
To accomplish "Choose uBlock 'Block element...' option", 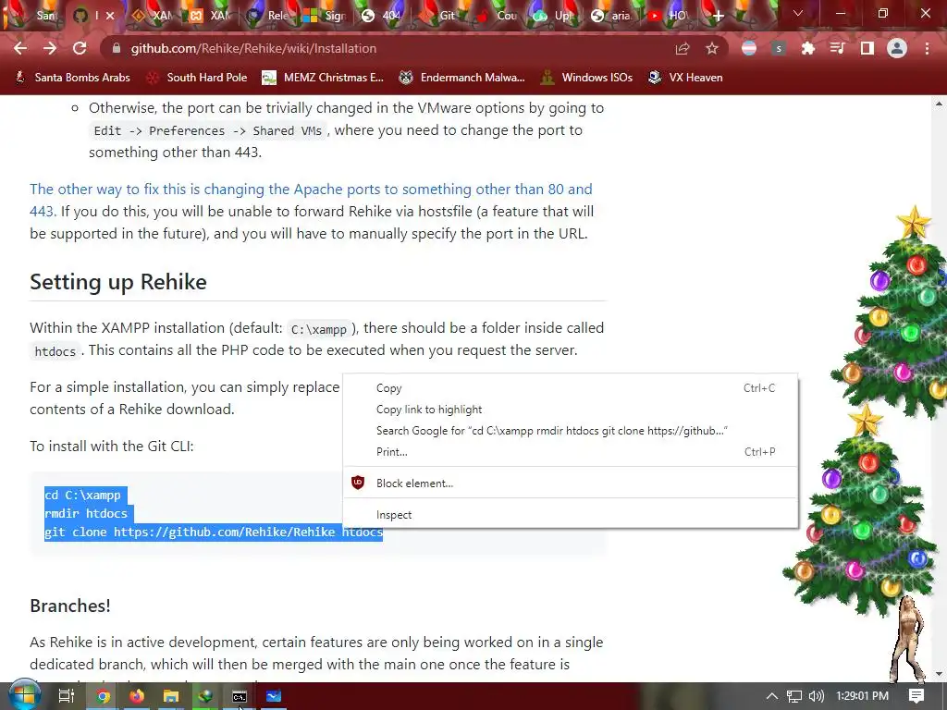I will click(570, 483).
